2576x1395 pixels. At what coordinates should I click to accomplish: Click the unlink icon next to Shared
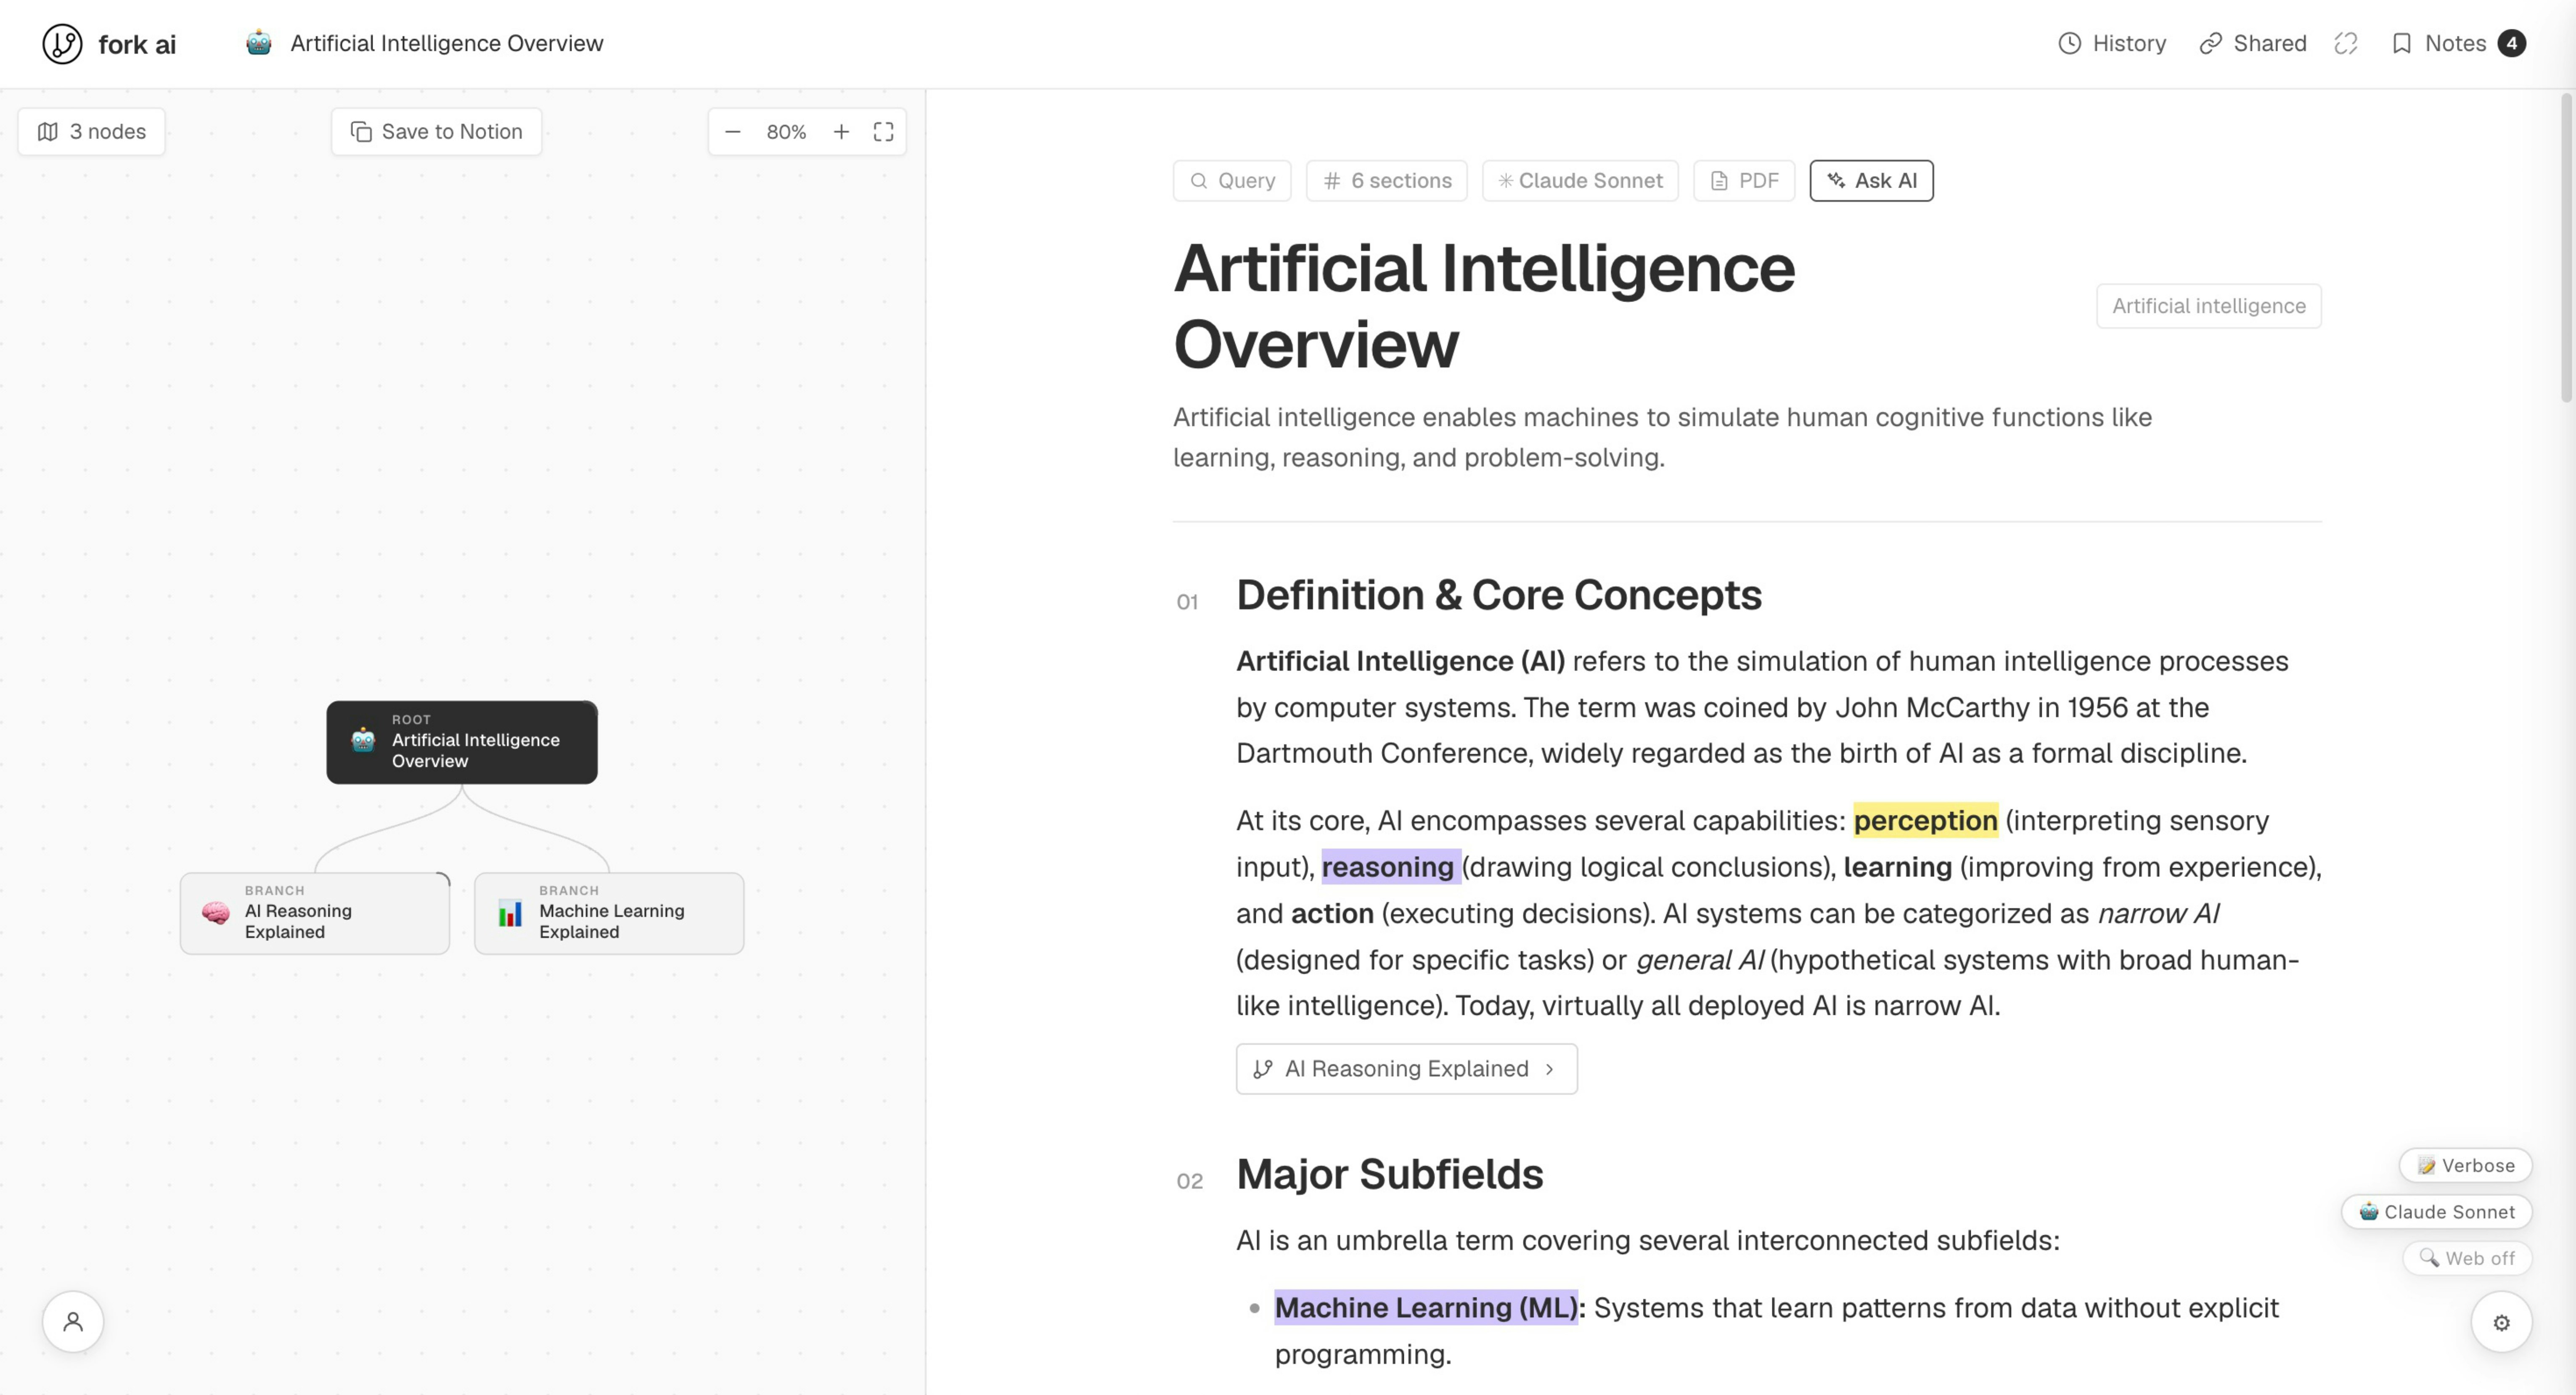tap(2346, 43)
